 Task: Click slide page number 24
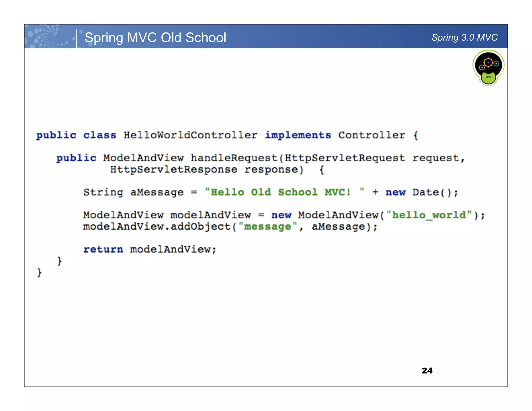pyautogui.click(x=427, y=370)
